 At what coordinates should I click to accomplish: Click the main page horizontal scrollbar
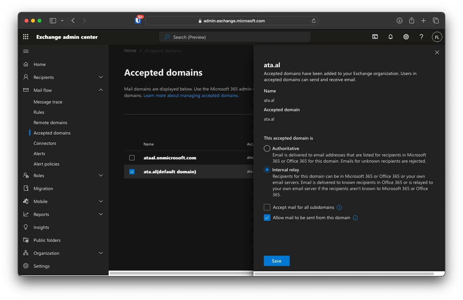[181, 273]
